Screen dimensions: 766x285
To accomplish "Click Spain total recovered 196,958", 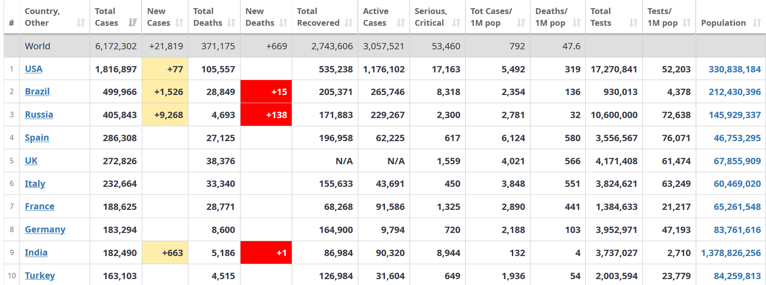I will point(336,138).
